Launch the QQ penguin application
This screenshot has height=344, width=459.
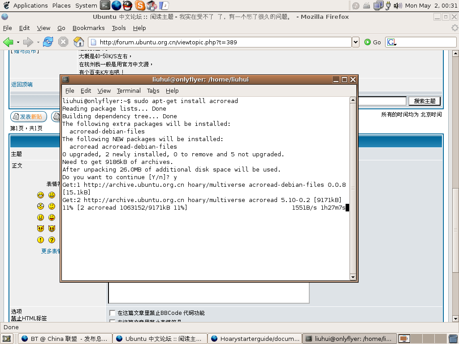click(x=127, y=5)
